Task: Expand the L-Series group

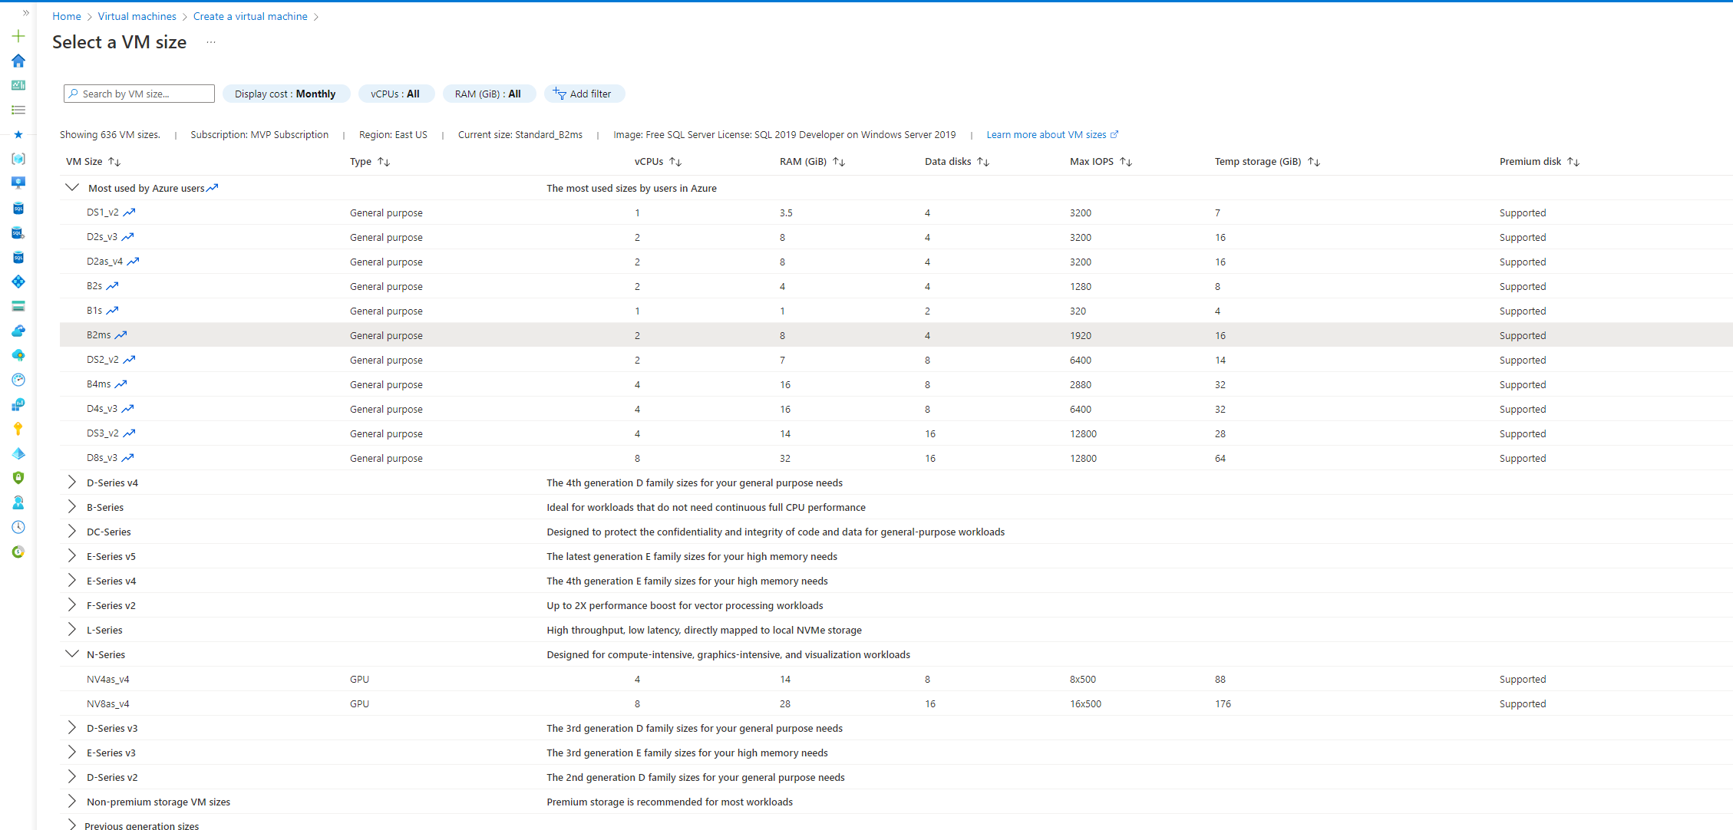Action: coord(72,630)
